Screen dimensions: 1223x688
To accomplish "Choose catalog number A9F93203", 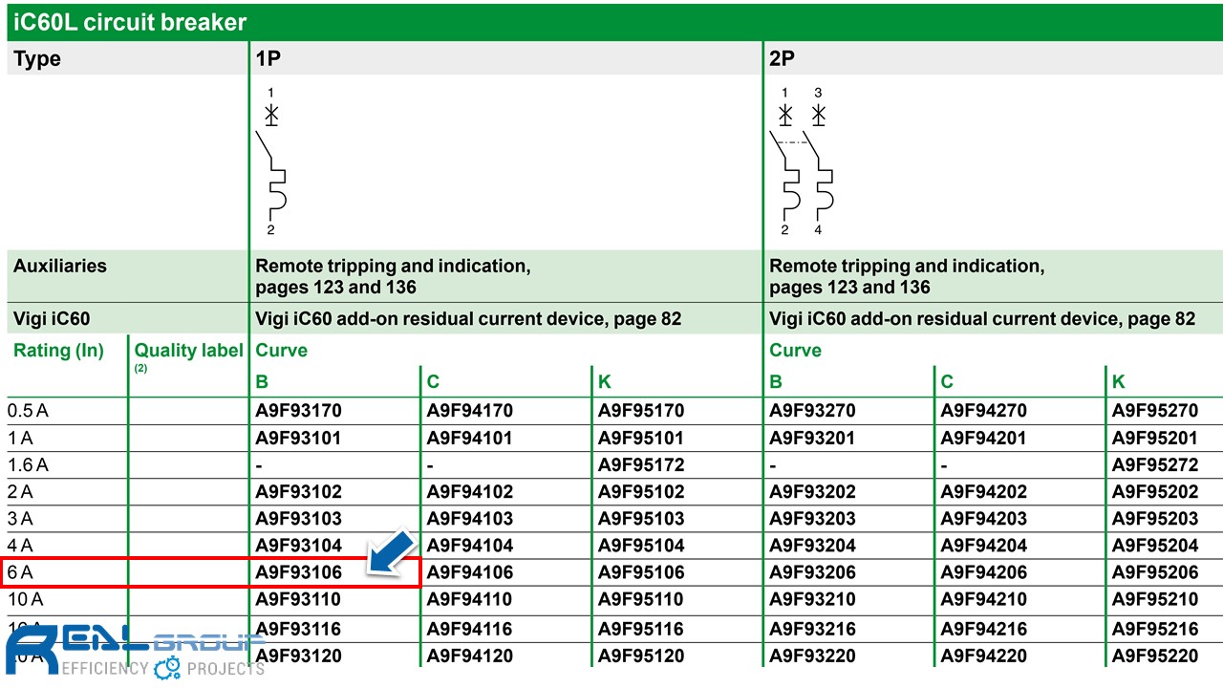I will 812,518.
